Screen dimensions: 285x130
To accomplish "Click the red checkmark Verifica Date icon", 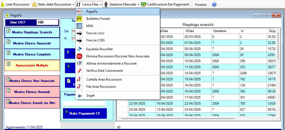I will (x=79, y=71).
